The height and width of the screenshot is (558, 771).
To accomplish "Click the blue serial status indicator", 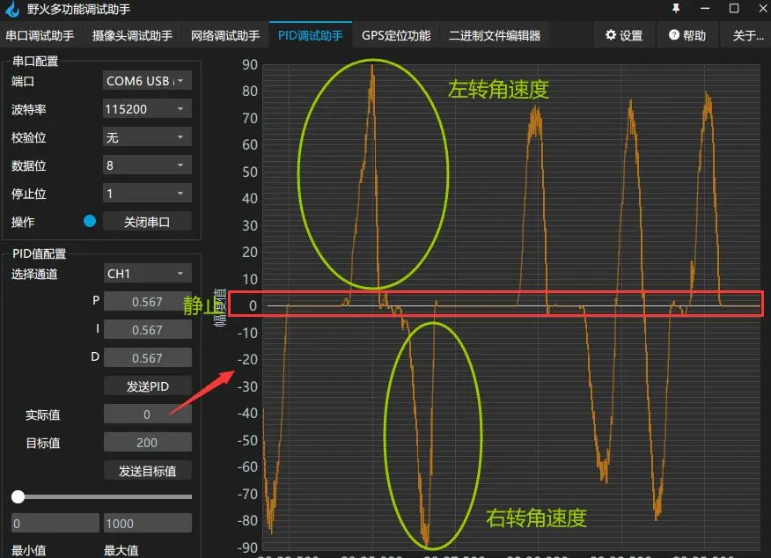I will tap(89, 222).
